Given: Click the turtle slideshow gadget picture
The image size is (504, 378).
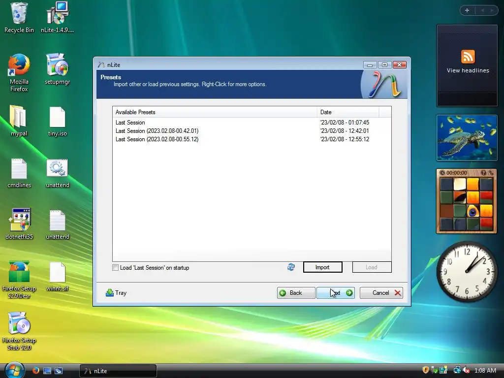Looking at the screenshot, I should pos(467,138).
